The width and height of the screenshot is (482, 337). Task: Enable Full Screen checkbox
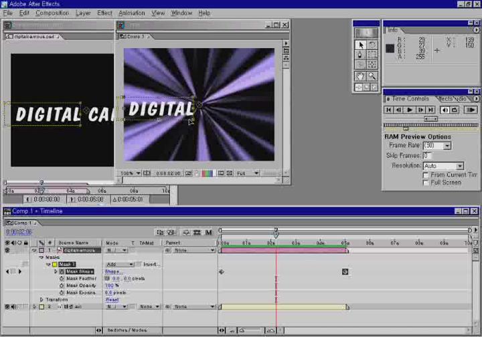tap(426, 183)
